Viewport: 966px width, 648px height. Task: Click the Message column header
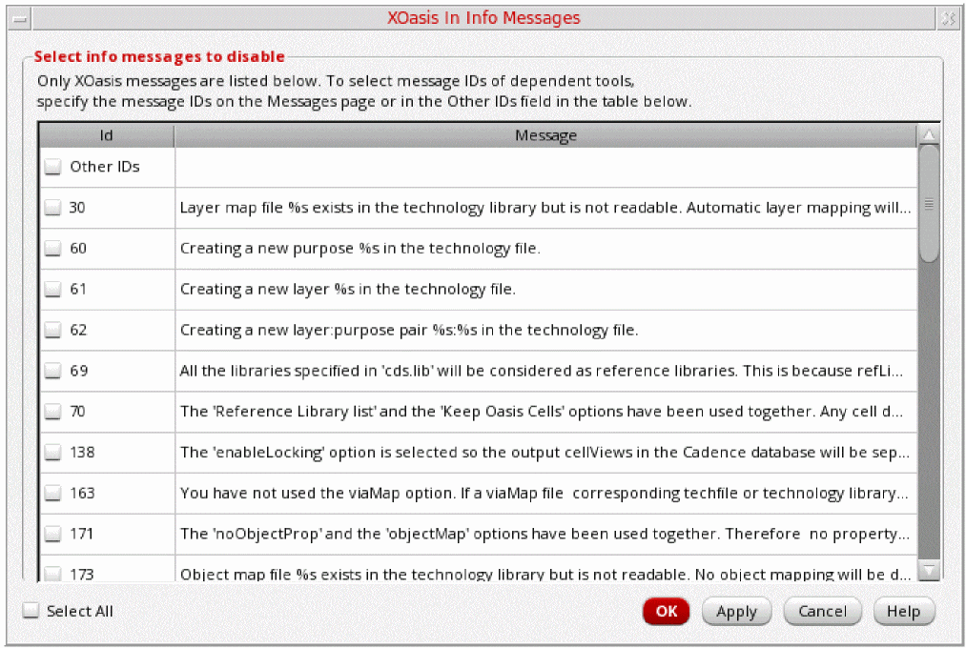click(545, 135)
